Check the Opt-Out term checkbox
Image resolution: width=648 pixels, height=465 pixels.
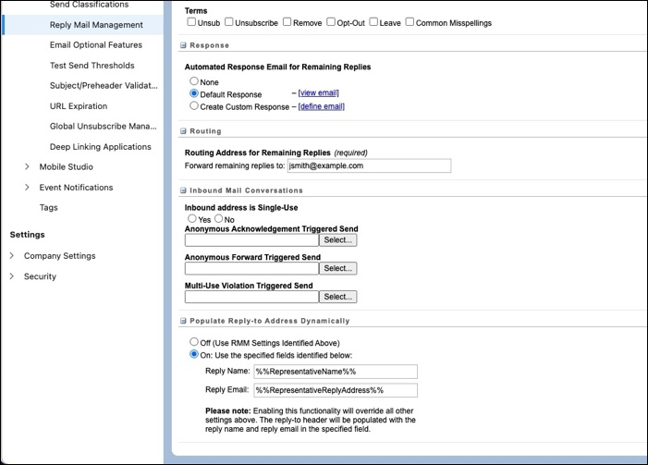click(x=331, y=22)
